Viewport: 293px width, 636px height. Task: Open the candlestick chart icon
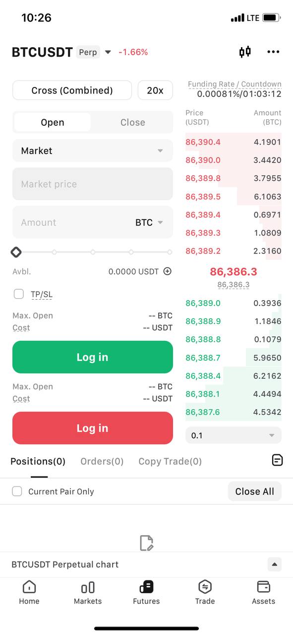coord(245,52)
